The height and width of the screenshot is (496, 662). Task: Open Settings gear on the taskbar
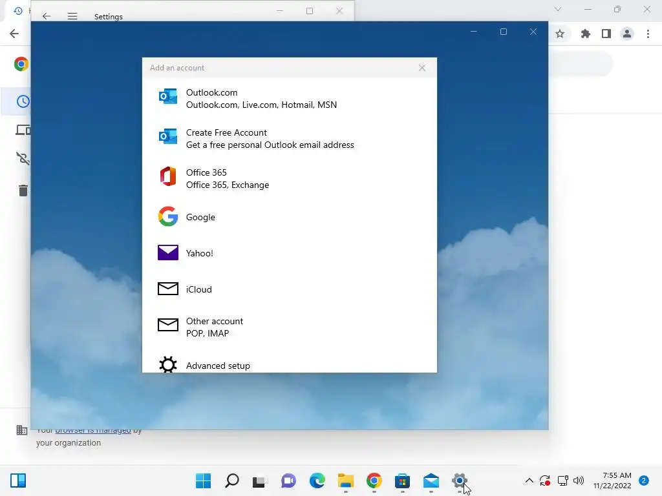(460, 480)
